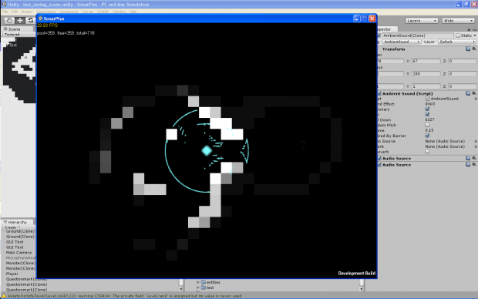Image resolution: width=478 pixels, height=299 pixels.
Task: Open the Wide layout dropdown
Action: click(458, 21)
